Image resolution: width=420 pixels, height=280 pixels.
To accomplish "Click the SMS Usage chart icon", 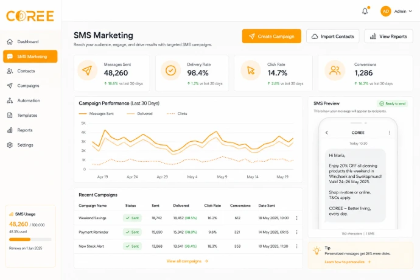I will 11,214.
